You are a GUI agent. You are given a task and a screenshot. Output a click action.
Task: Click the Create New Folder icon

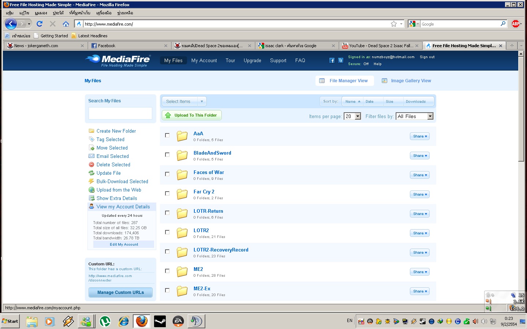point(91,131)
